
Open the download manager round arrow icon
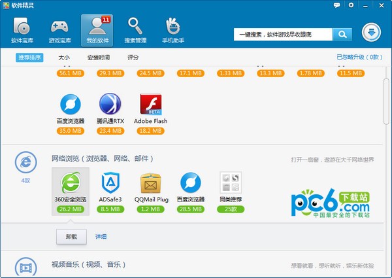(x=371, y=33)
